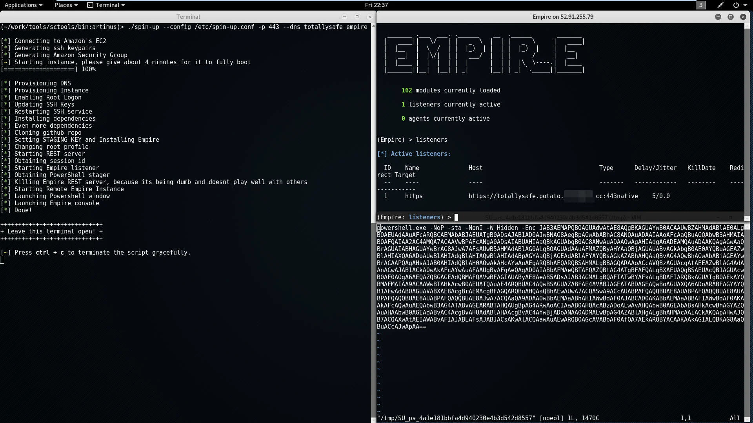This screenshot has width=753, height=423.
Task: Click '0 agents currently active' text
Action: click(x=446, y=119)
